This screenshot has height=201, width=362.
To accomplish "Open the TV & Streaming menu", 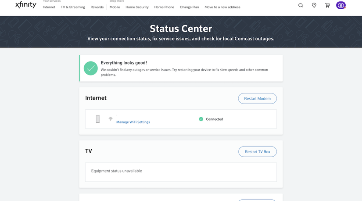I will [x=73, y=7].
